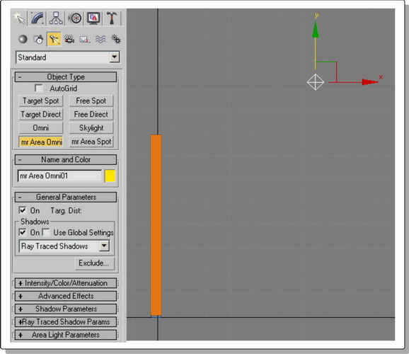Open the Display command panel tab

[93, 18]
